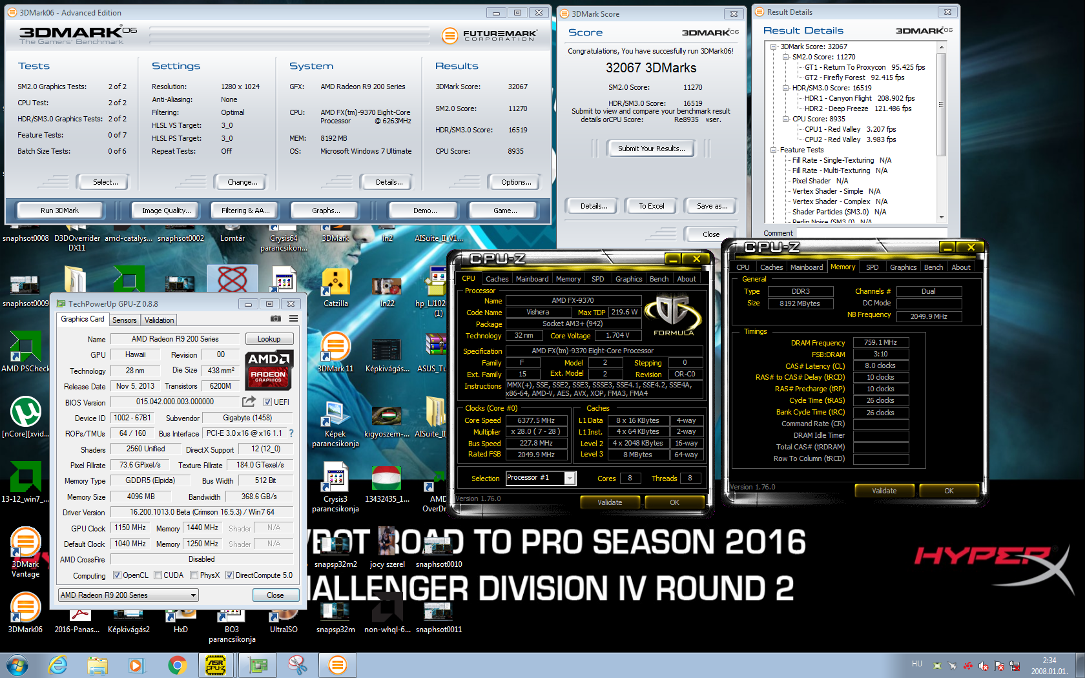Open the snaphsot0008 desktop file
Screen dimensions: 1085x678
pos(26,234)
